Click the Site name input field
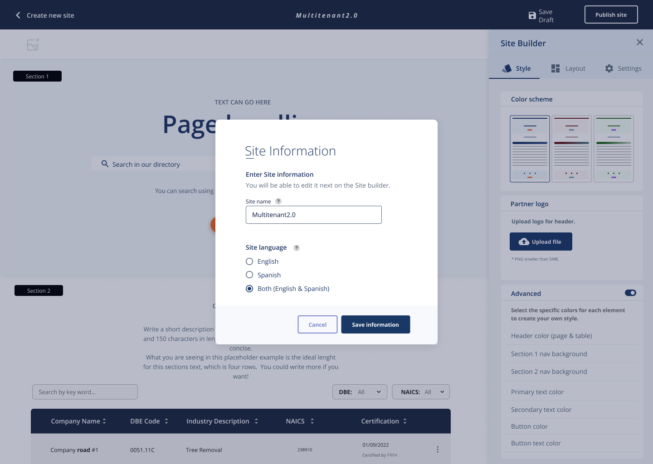Screen dimensions: 653x464 pos(313,214)
